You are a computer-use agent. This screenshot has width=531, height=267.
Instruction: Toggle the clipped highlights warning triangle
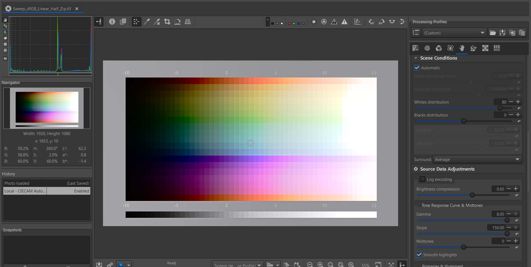[x=344, y=22]
